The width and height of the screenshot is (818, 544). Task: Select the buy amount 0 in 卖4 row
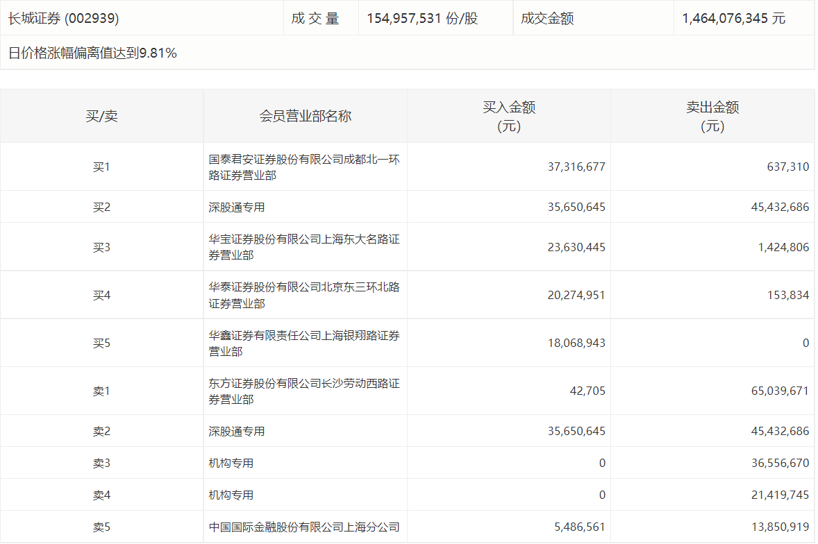click(602, 495)
